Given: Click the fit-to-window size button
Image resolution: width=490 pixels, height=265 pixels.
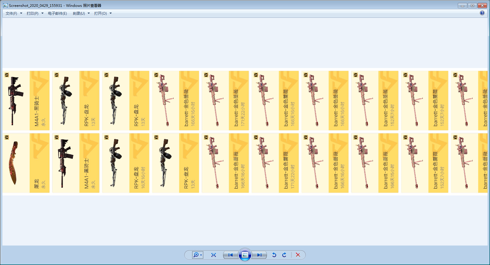Looking at the screenshot, I should click(213, 255).
